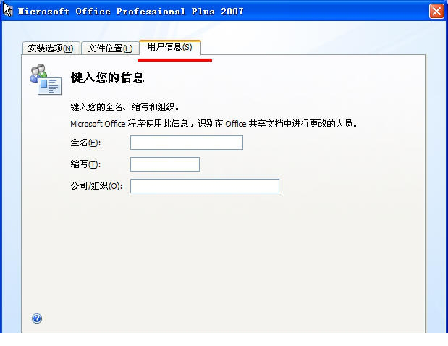The height and width of the screenshot is (346, 448).
Task: Click the 全名(E) text input field
Action: (x=187, y=143)
